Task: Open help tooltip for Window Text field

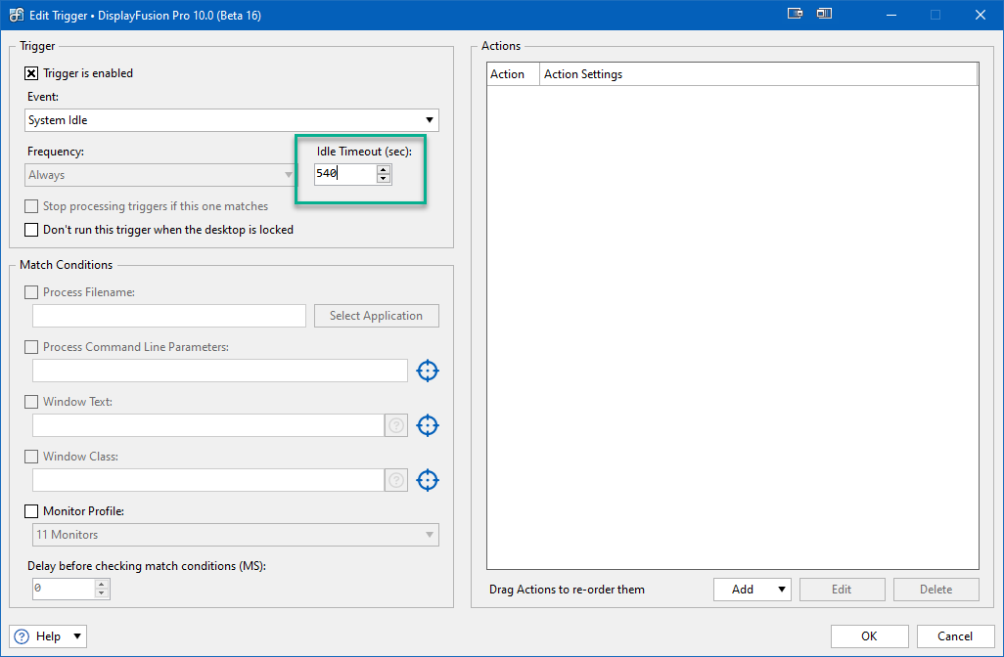Action: tap(396, 425)
